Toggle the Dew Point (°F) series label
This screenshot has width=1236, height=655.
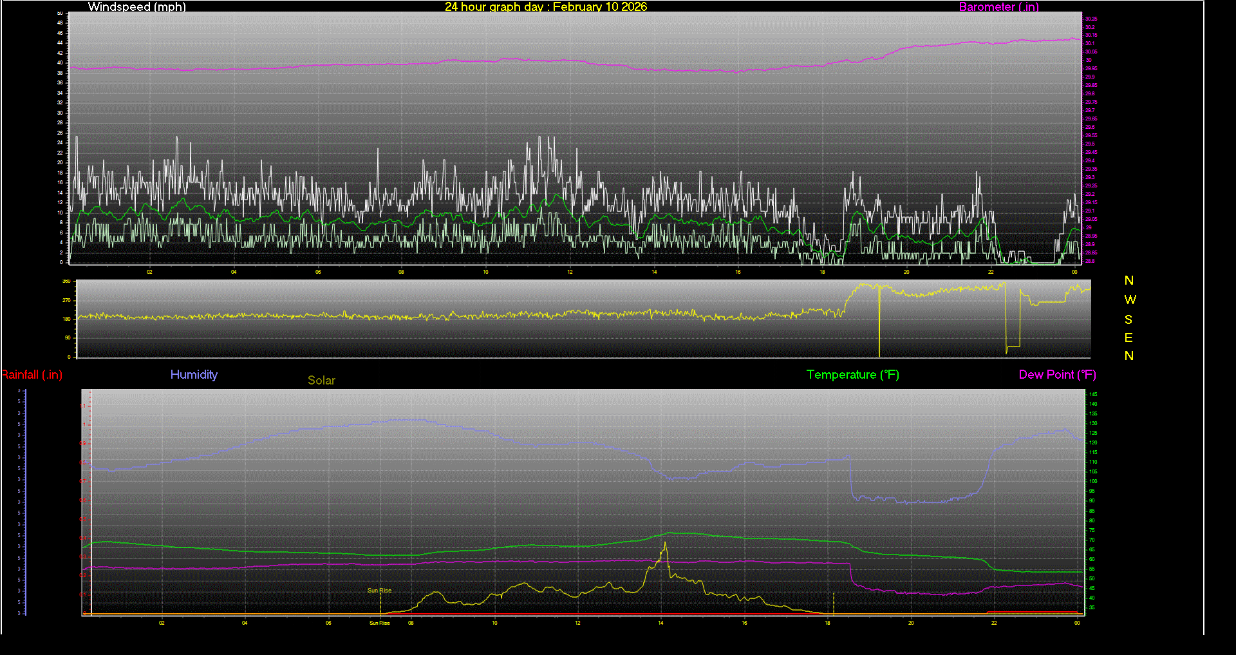tap(1057, 374)
